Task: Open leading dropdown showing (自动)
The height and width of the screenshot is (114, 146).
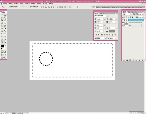Action: coord(116,19)
